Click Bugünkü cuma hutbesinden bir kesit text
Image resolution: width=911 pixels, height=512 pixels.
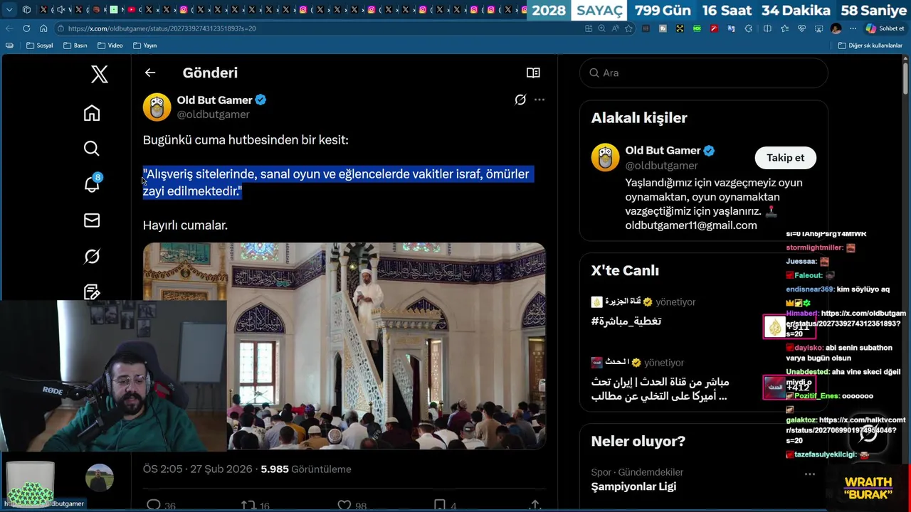[246, 140]
